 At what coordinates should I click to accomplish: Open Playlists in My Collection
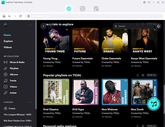click(11, 68)
